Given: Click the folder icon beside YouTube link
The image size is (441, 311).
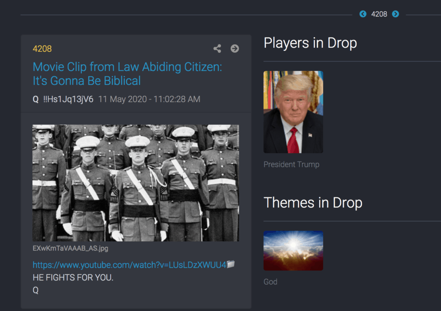Looking at the screenshot, I should [x=231, y=264].
